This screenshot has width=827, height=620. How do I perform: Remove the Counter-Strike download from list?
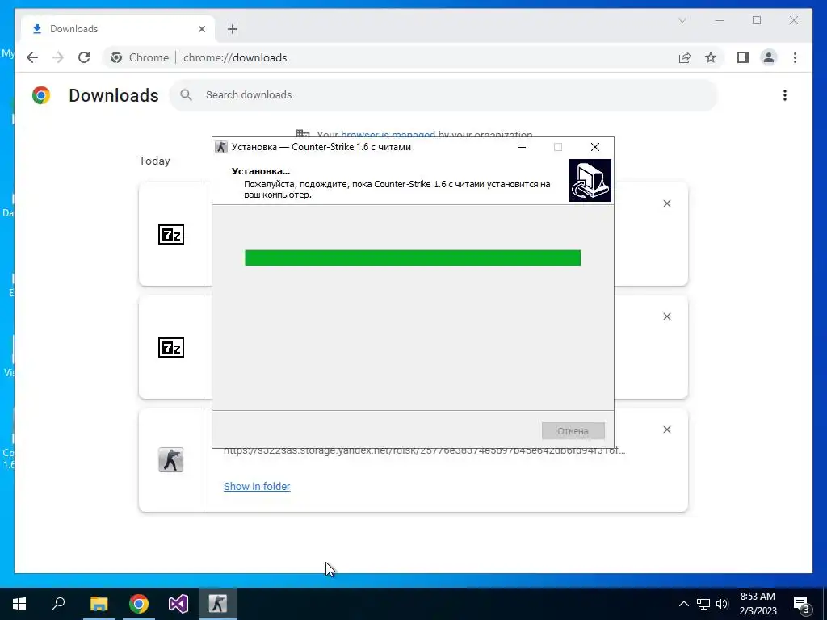[666, 429]
